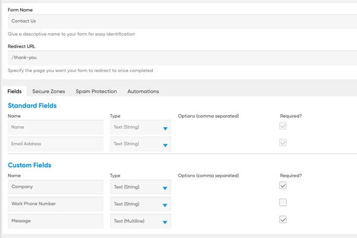Open the Email Address Type dropdown
357x238 pixels.
click(x=140, y=144)
